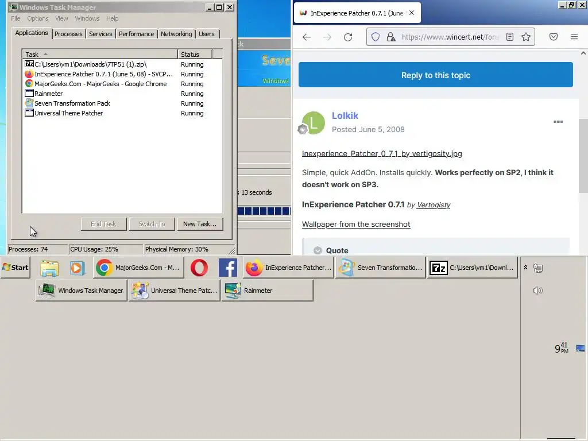Click the Switch To button
The image size is (588, 441).
point(152,224)
